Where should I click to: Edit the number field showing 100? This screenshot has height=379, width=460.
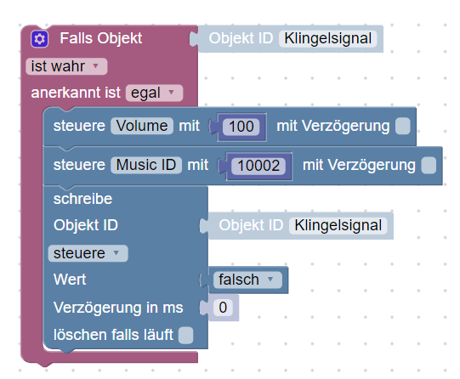241,127
